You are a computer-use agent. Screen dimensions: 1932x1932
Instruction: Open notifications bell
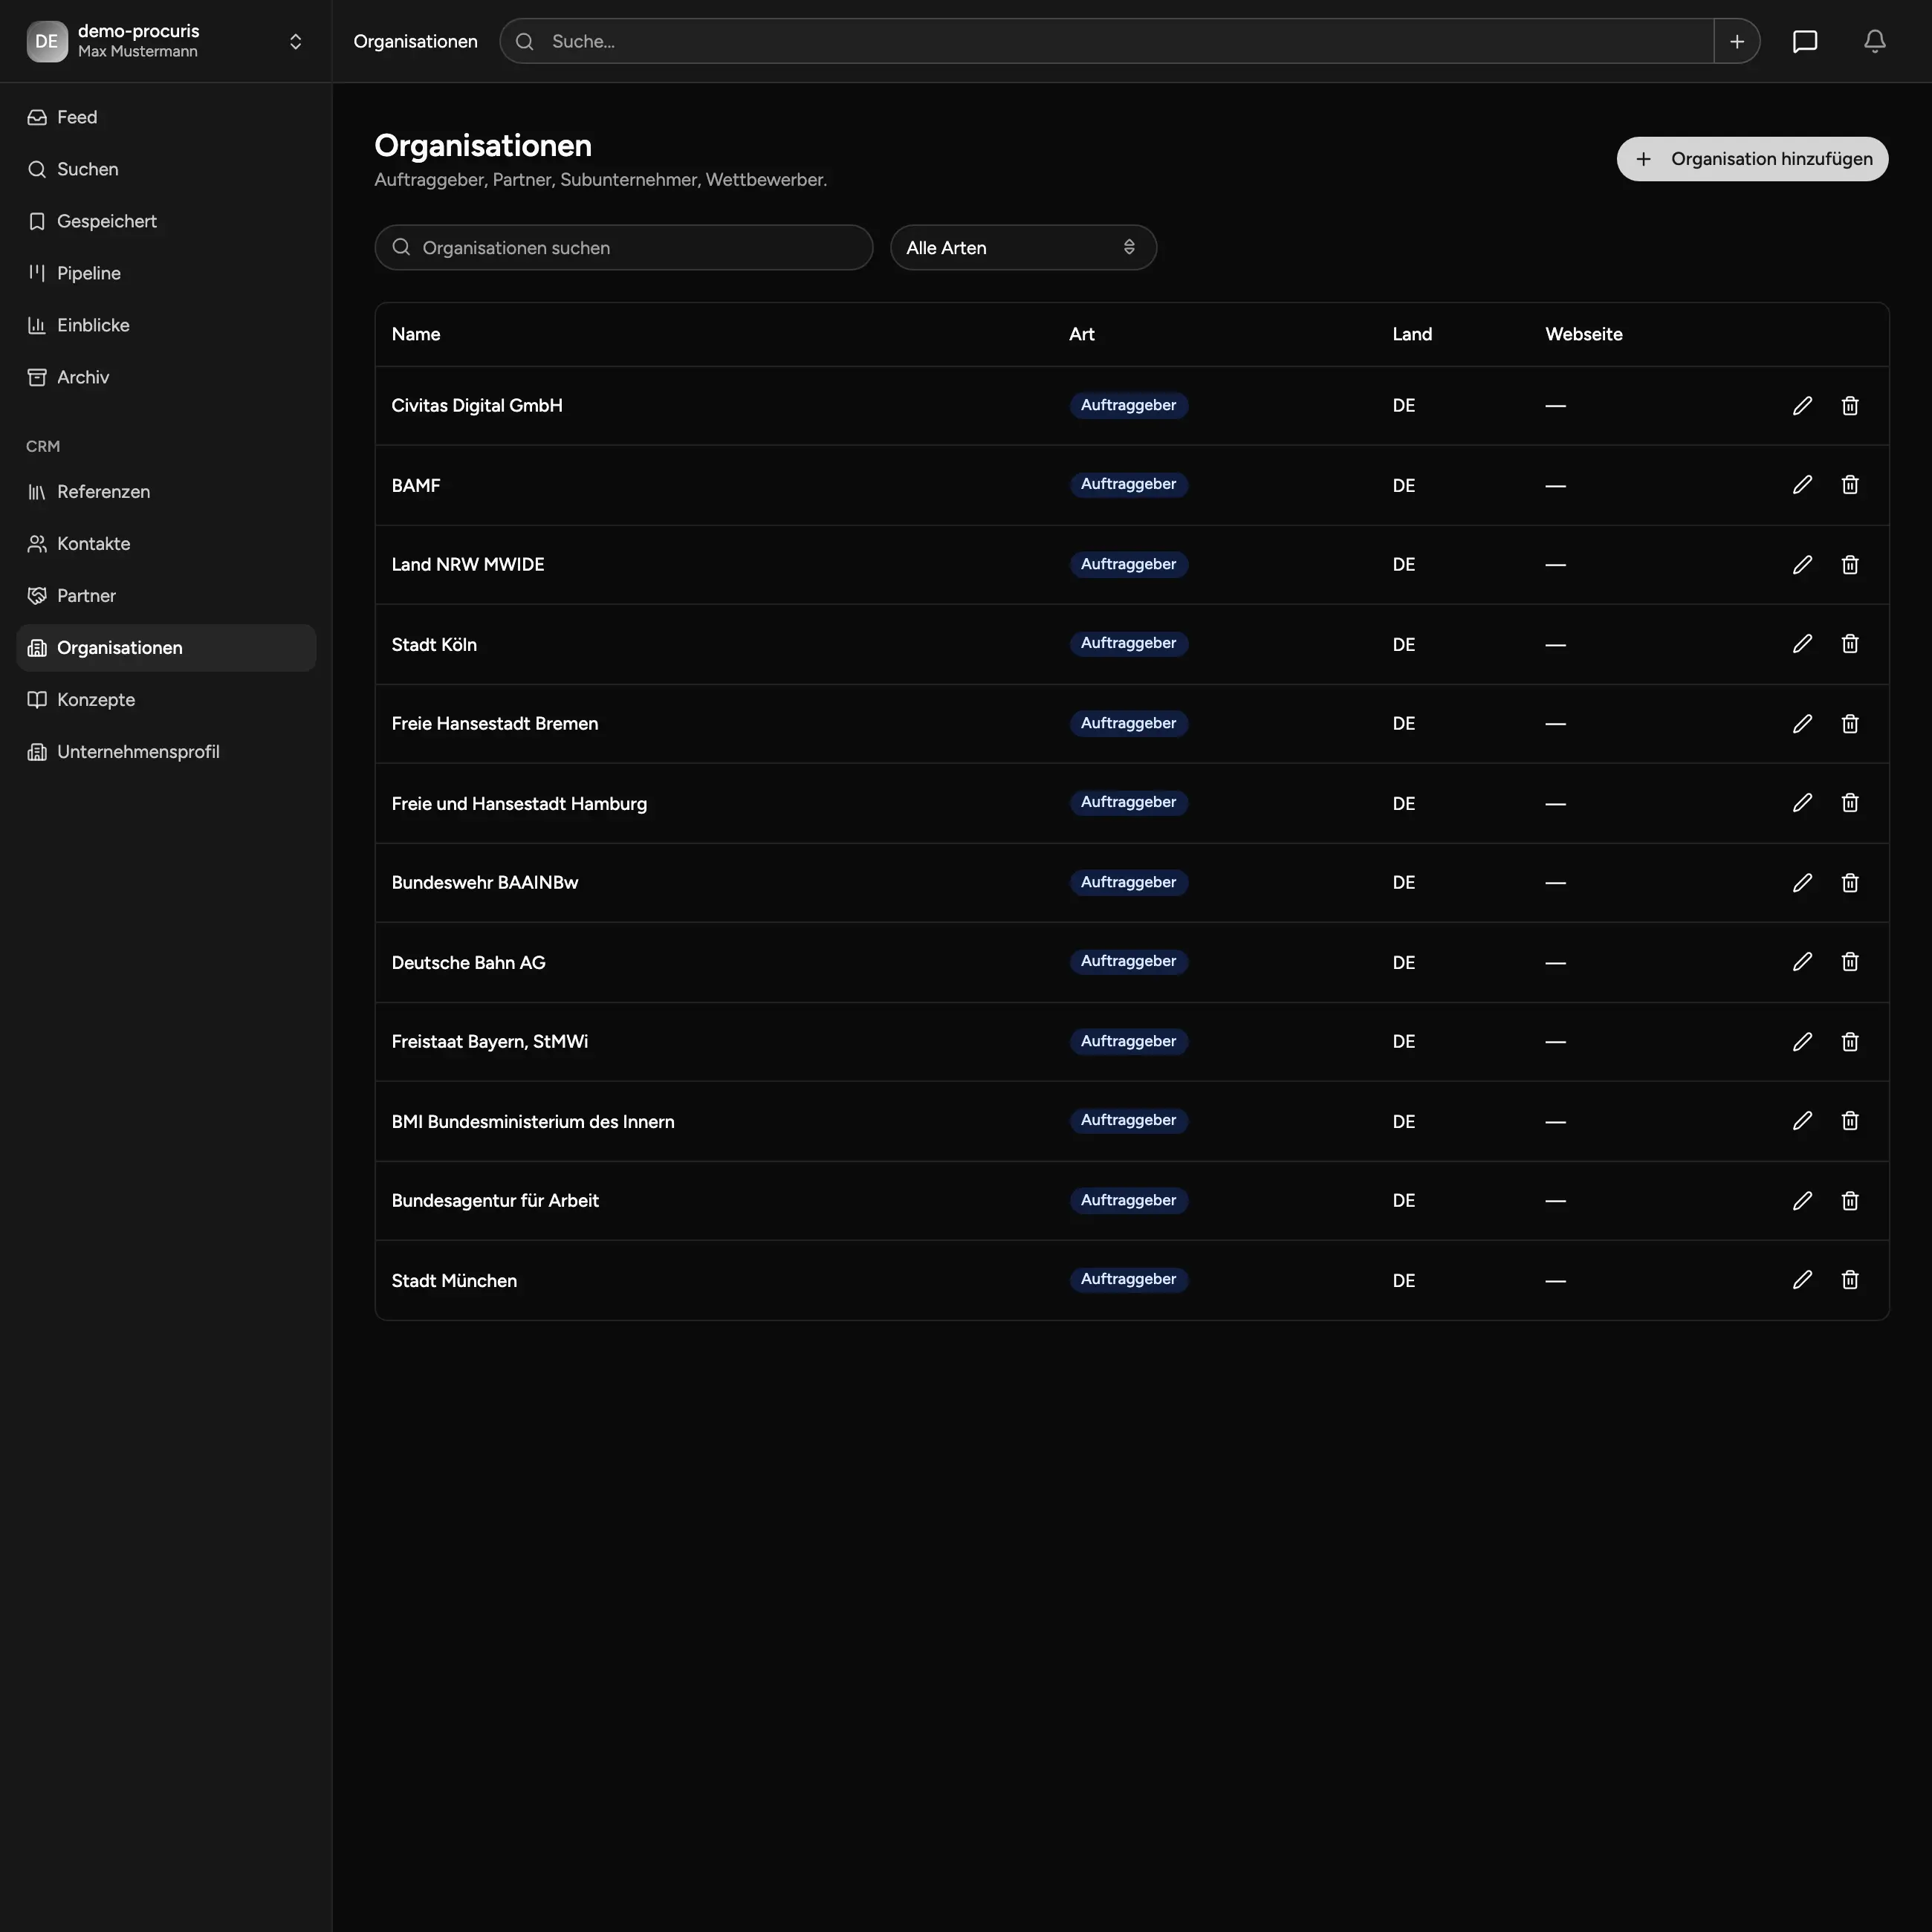coord(1875,41)
